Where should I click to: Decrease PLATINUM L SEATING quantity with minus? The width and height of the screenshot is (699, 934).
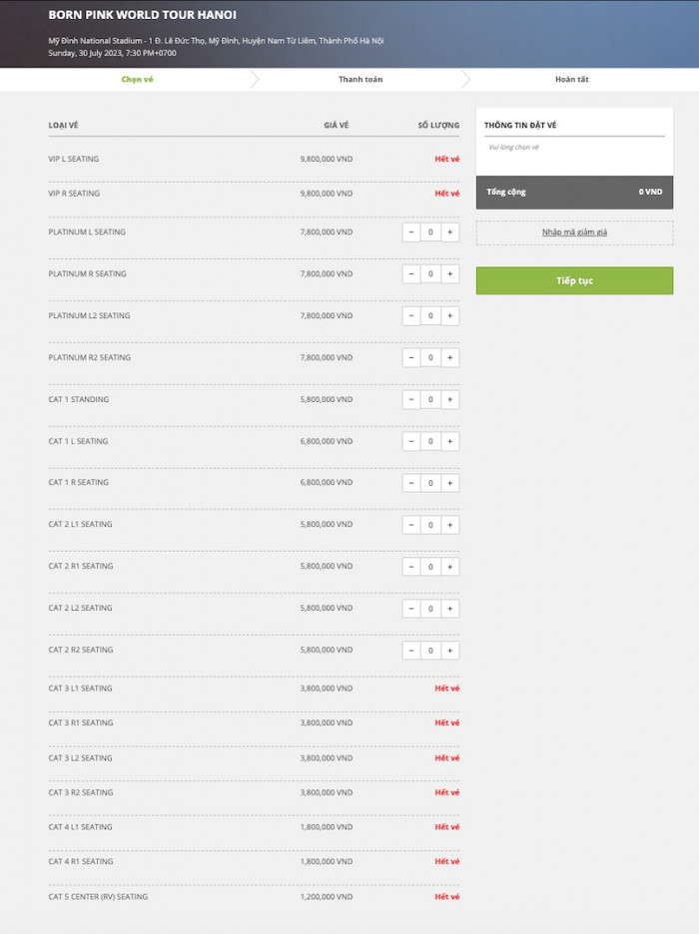(411, 233)
